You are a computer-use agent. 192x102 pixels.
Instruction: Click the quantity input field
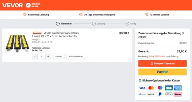point(41,56)
